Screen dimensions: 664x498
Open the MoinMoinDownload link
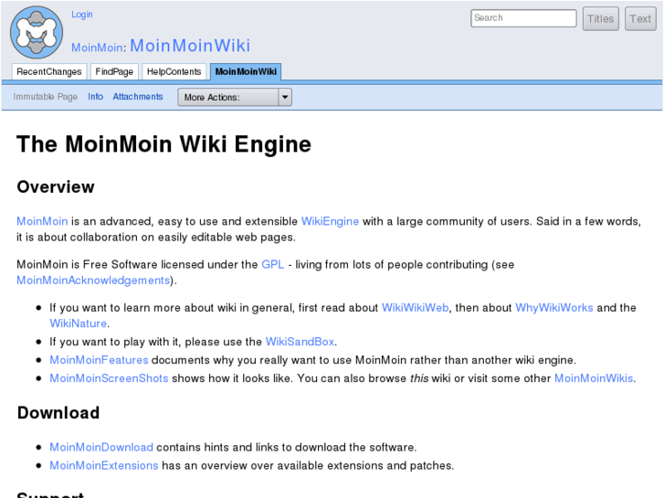[101, 447]
